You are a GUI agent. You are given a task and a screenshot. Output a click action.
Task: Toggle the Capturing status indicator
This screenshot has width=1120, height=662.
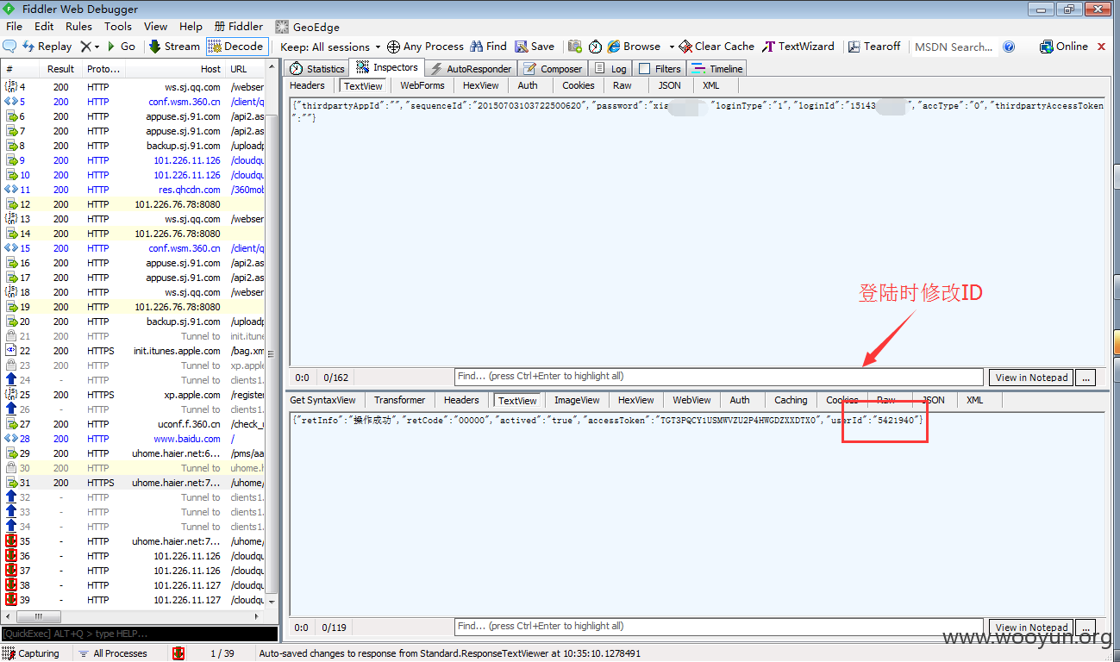click(x=32, y=653)
